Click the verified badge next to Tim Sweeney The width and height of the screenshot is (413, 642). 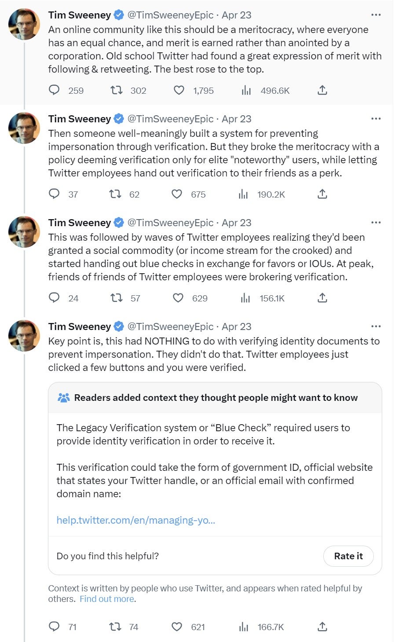[x=117, y=15]
